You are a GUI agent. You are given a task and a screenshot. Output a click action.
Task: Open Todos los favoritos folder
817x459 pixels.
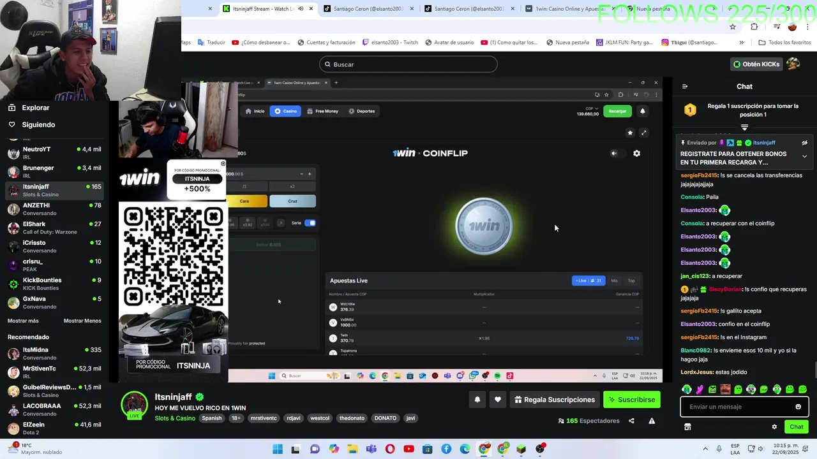[784, 43]
